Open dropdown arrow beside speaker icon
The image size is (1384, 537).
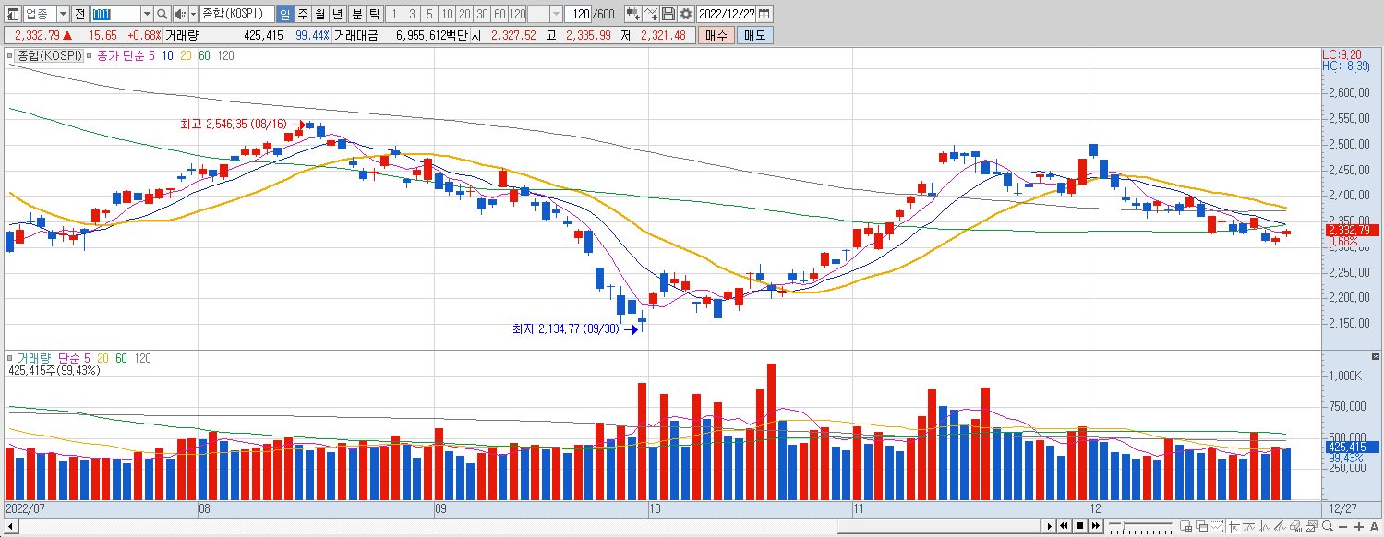[x=193, y=14]
